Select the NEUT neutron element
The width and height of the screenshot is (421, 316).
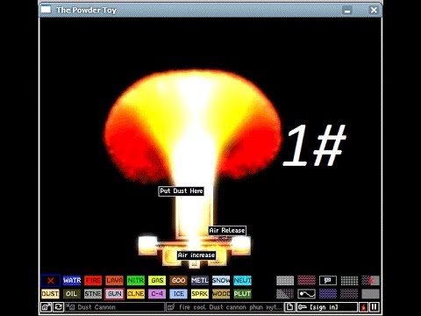[x=242, y=280]
